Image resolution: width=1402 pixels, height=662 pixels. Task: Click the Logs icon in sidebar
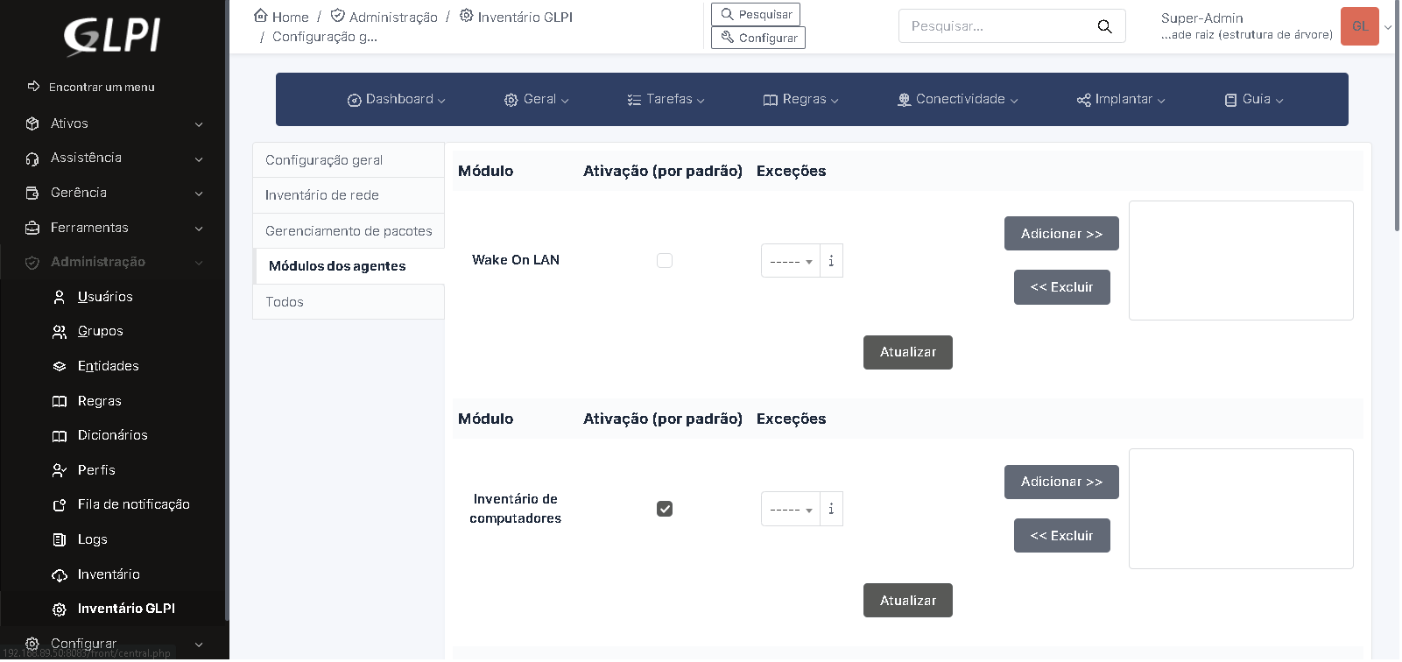click(x=60, y=539)
